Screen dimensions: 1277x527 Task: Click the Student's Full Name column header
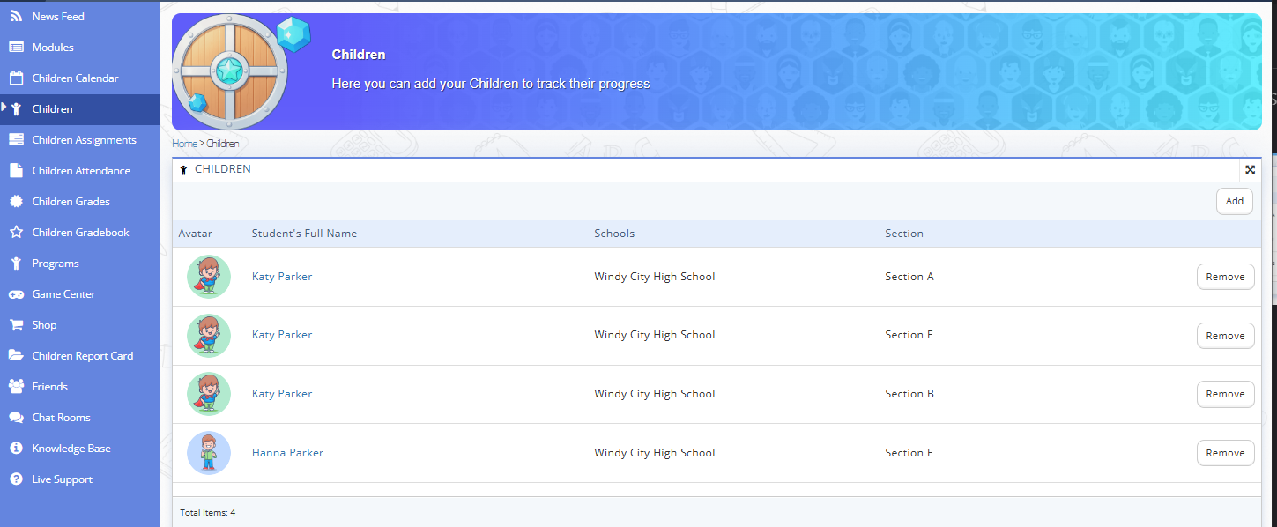(x=304, y=234)
